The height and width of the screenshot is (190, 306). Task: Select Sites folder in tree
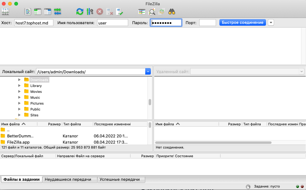click(34, 115)
